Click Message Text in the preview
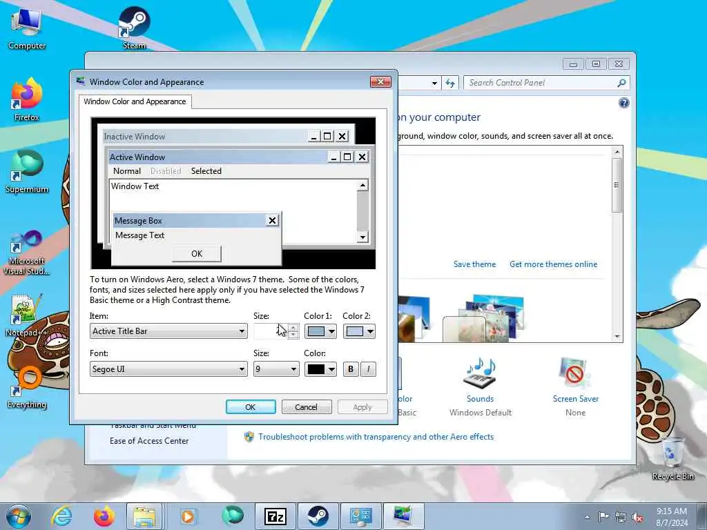The width and height of the screenshot is (707, 530). [x=139, y=235]
